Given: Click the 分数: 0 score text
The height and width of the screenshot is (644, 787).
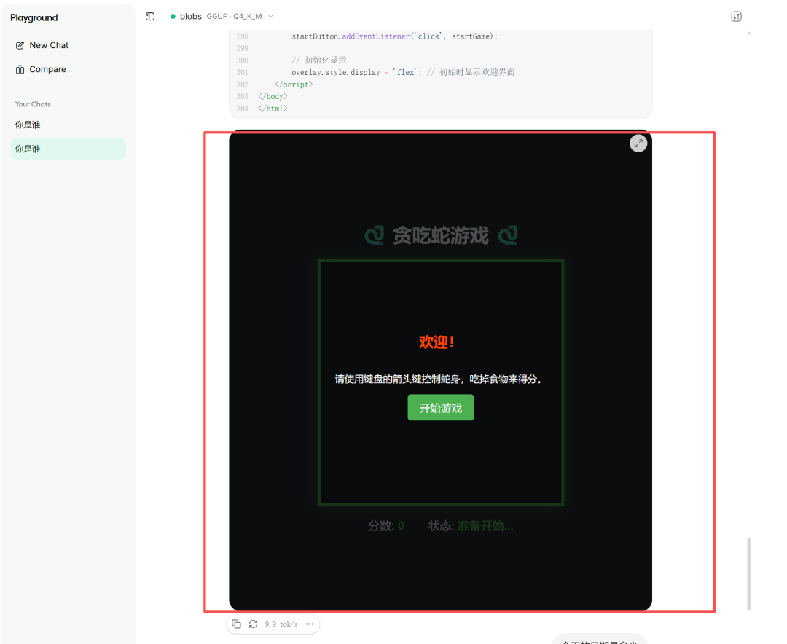Looking at the screenshot, I should 385,525.
